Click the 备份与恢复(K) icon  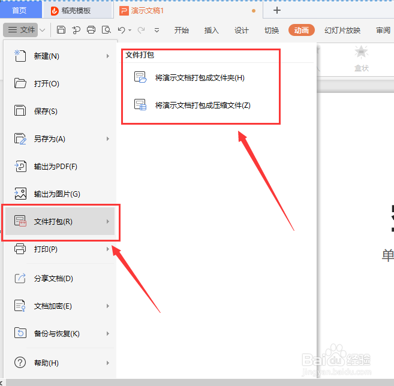pyautogui.click(x=20, y=333)
